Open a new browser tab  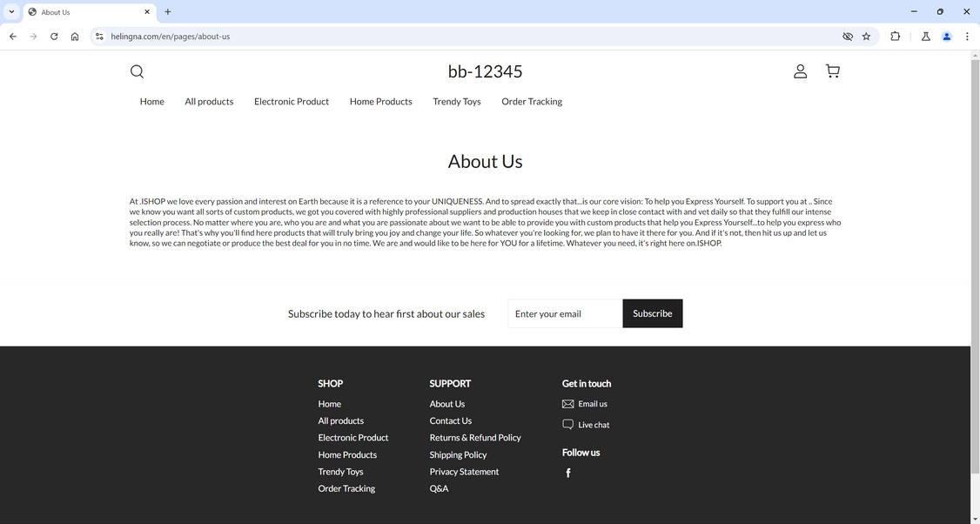coord(167,12)
